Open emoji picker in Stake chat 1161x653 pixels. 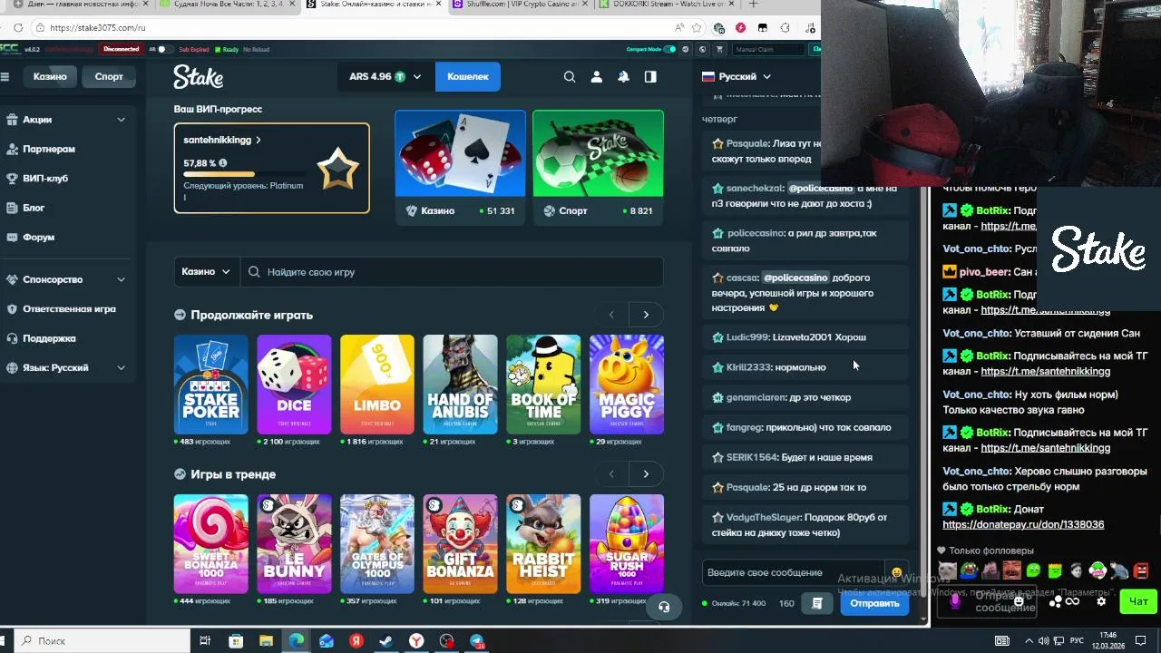coord(896,572)
